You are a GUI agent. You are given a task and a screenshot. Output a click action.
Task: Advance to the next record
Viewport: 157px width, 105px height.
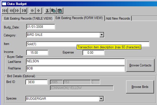(x=17, y=10)
